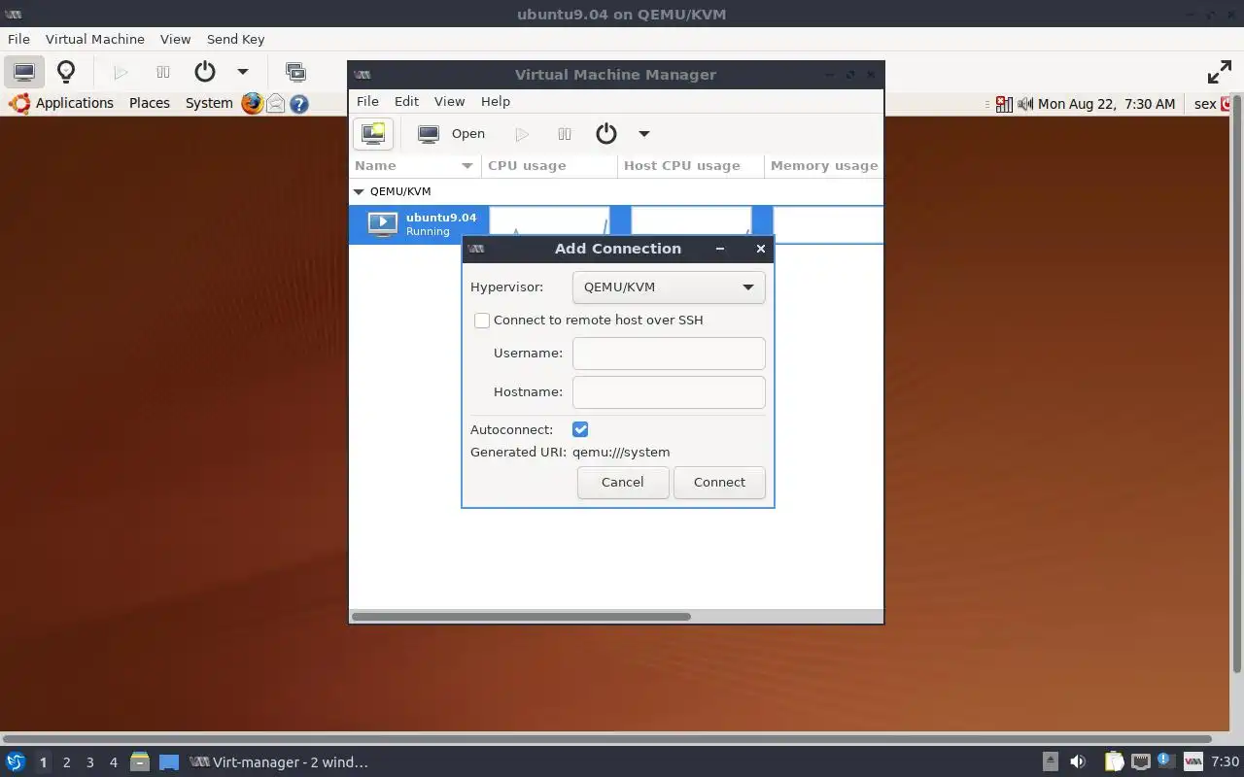The height and width of the screenshot is (777, 1244).
Task: Sort by the Name column header
Action: tap(415, 166)
